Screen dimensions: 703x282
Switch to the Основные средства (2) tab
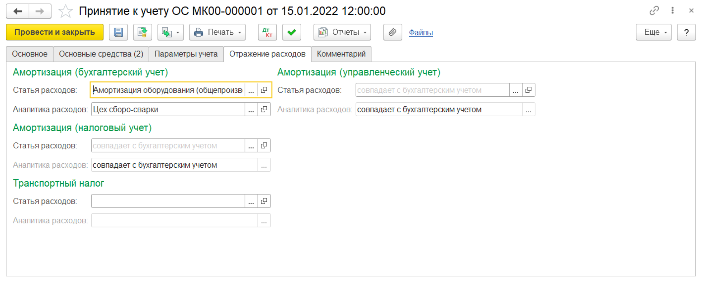101,54
